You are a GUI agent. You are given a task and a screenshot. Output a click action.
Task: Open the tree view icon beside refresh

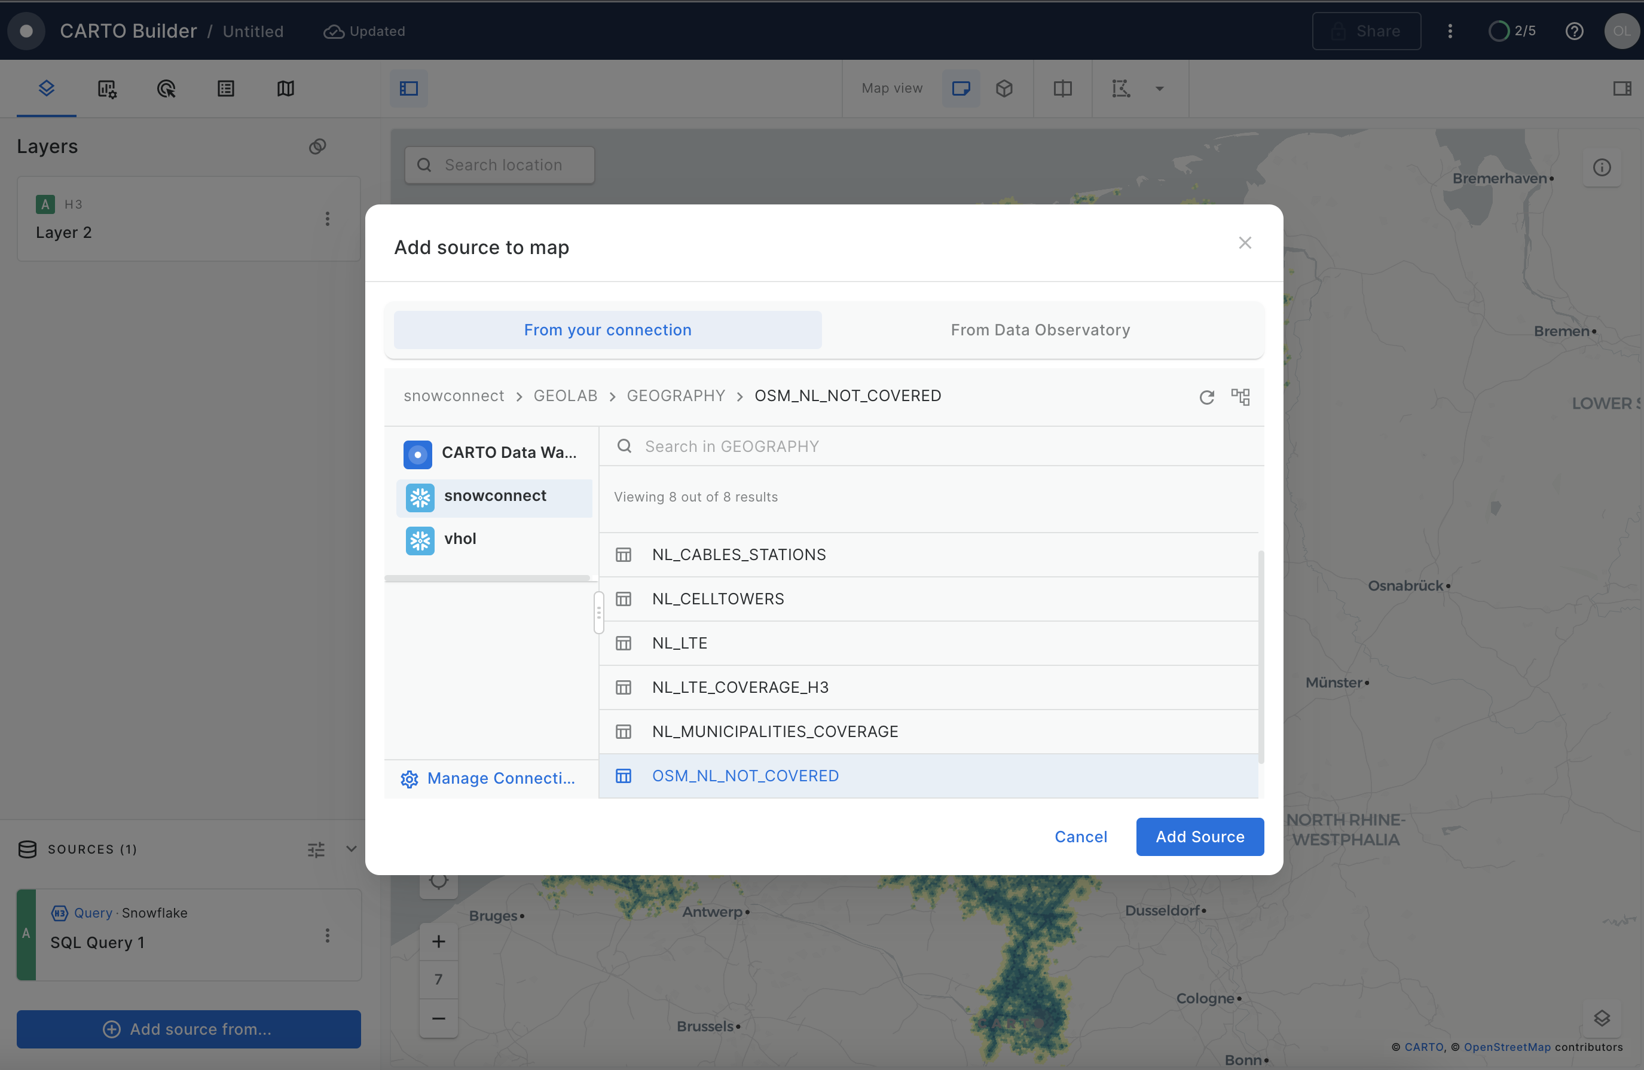(1240, 397)
